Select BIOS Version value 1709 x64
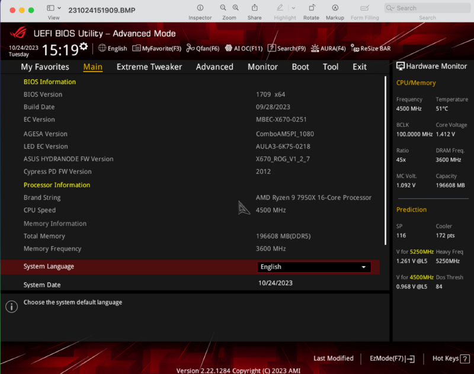The height and width of the screenshot is (374, 474). (270, 94)
